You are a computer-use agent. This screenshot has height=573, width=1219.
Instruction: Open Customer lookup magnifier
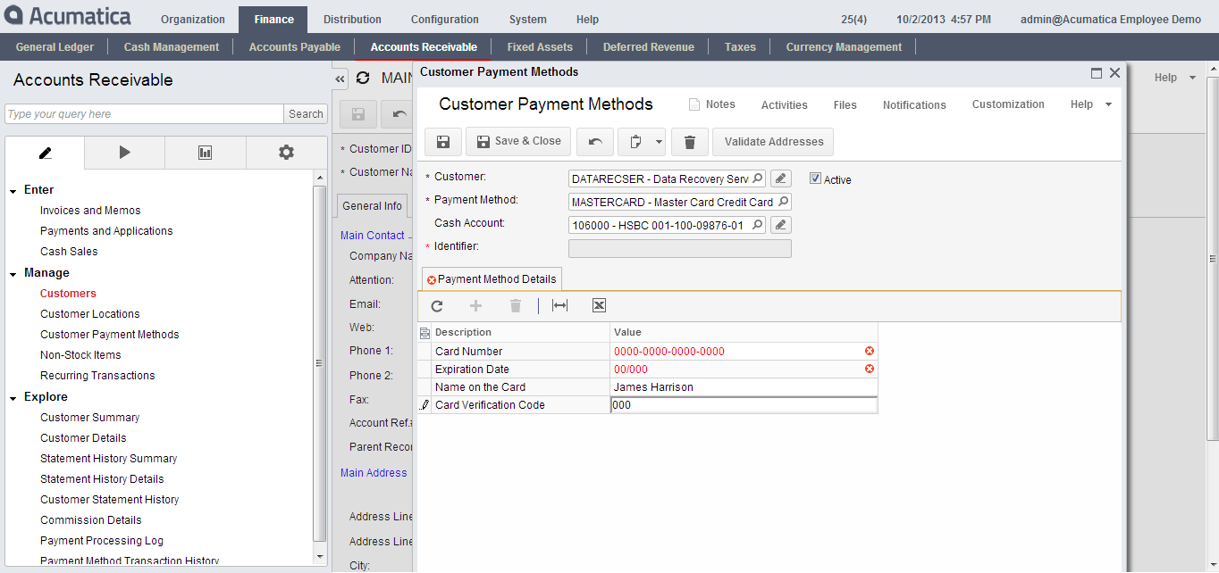(x=758, y=179)
